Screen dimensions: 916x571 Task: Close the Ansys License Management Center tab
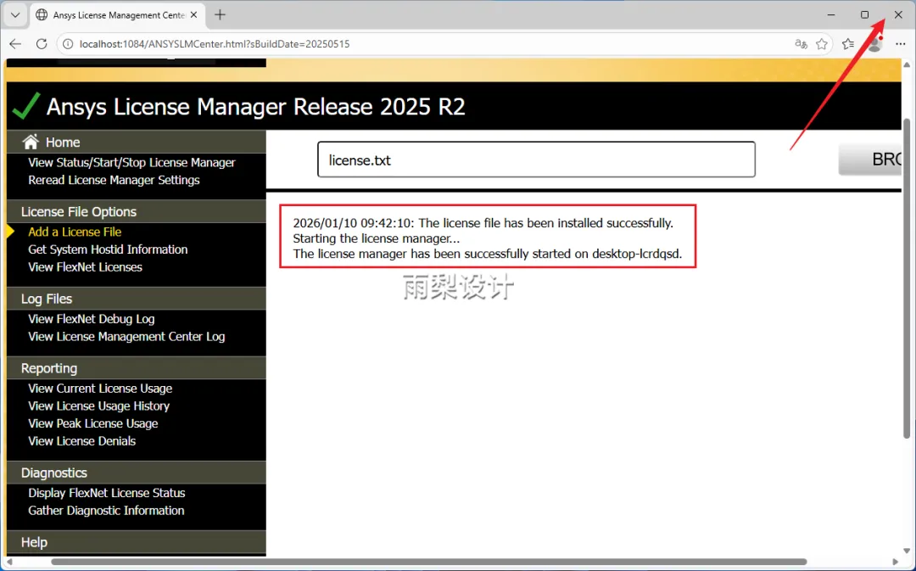[x=194, y=15]
